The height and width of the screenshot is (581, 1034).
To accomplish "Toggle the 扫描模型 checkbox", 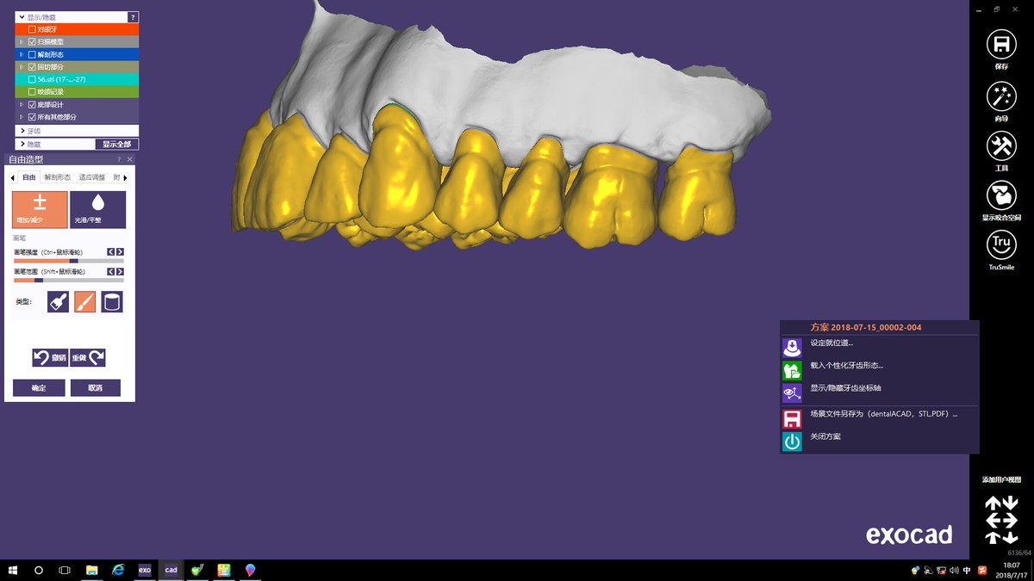I will pyautogui.click(x=33, y=41).
